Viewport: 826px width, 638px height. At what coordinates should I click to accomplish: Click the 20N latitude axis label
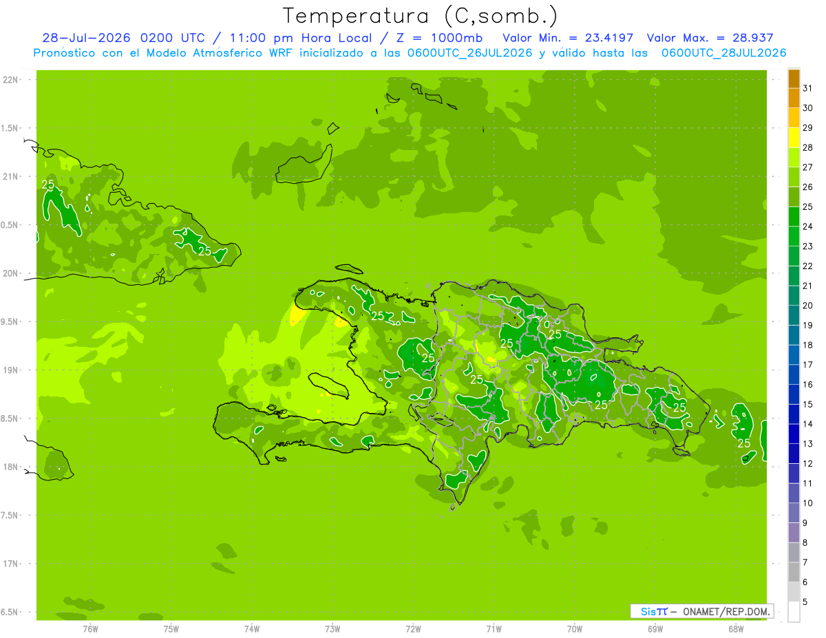click(10, 273)
